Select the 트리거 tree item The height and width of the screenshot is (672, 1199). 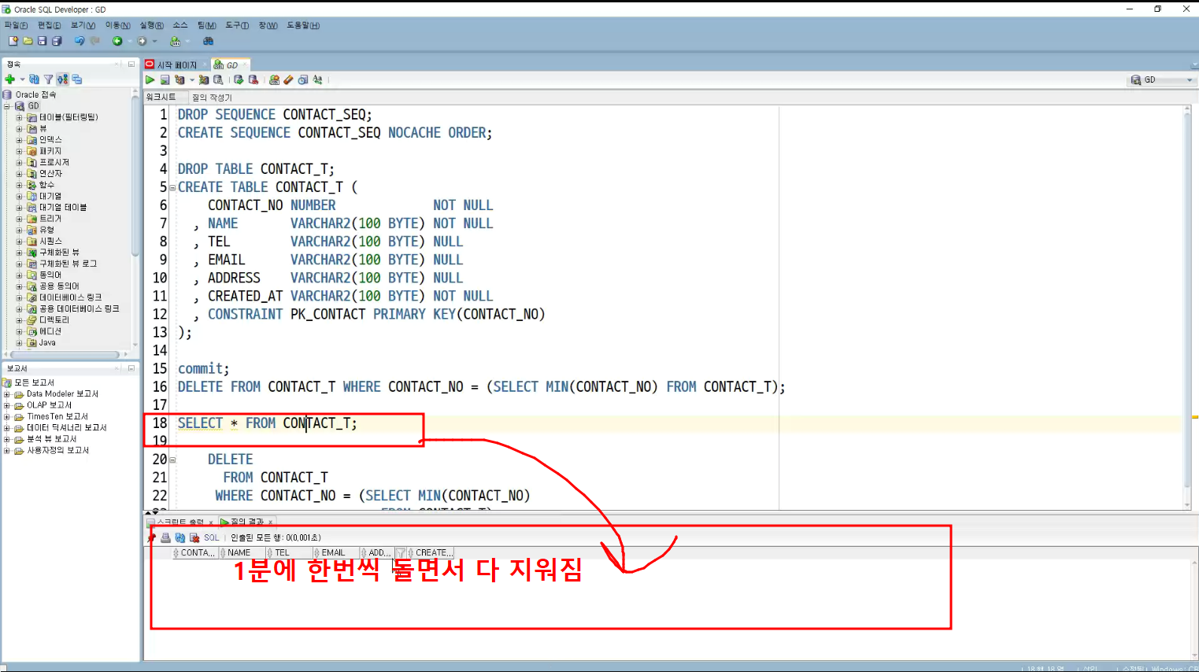click(50, 219)
